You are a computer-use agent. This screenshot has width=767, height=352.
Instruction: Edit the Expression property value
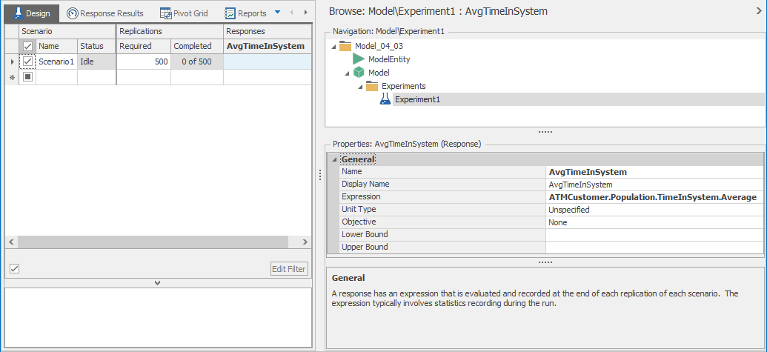point(654,197)
